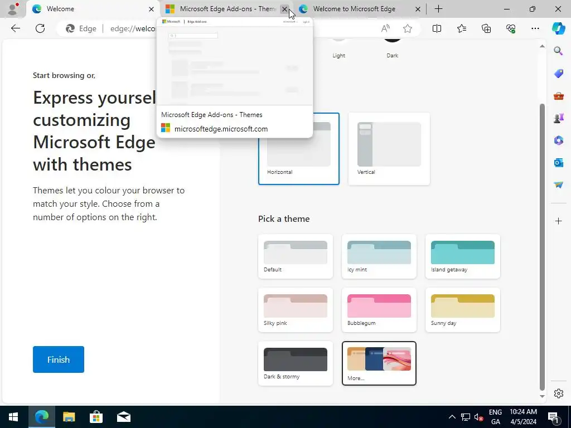The width and height of the screenshot is (571, 428).
Task: Open the Read aloud icon
Action: 385,28
